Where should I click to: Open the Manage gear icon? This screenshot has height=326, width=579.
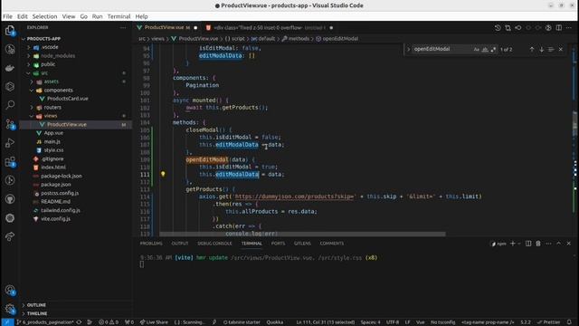point(10,308)
